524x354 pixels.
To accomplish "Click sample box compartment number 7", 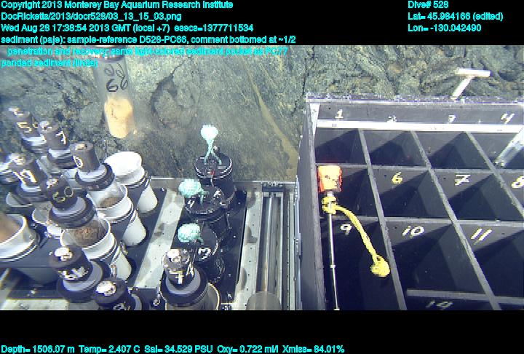I will (x=462, y=180).
